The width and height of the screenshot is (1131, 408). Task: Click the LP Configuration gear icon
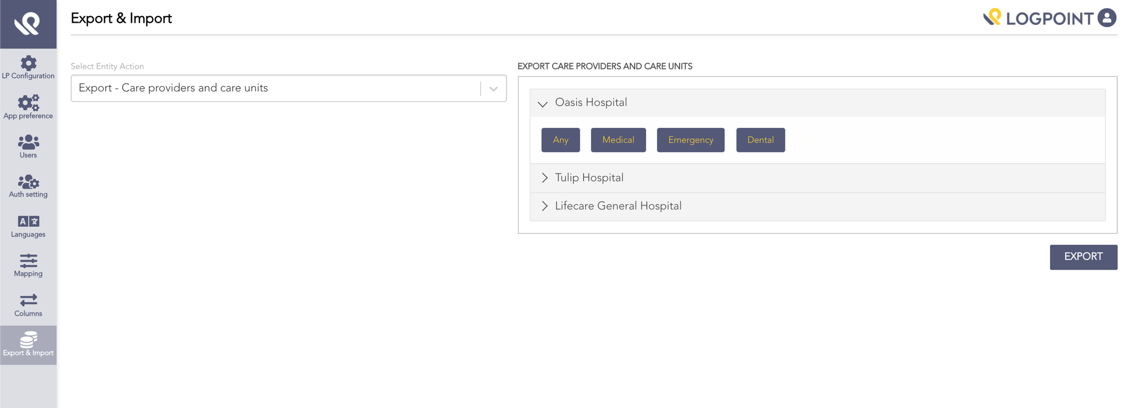(28, 63)
